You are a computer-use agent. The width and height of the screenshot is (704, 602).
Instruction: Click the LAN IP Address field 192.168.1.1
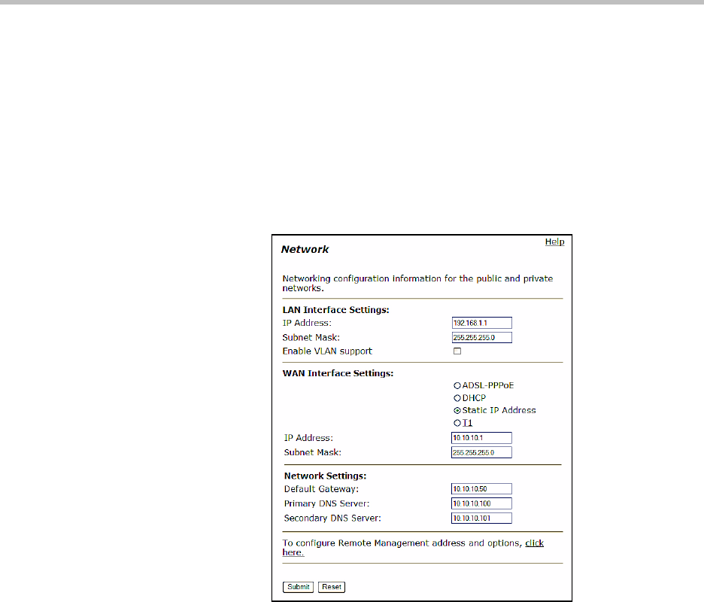coord(482,323)
